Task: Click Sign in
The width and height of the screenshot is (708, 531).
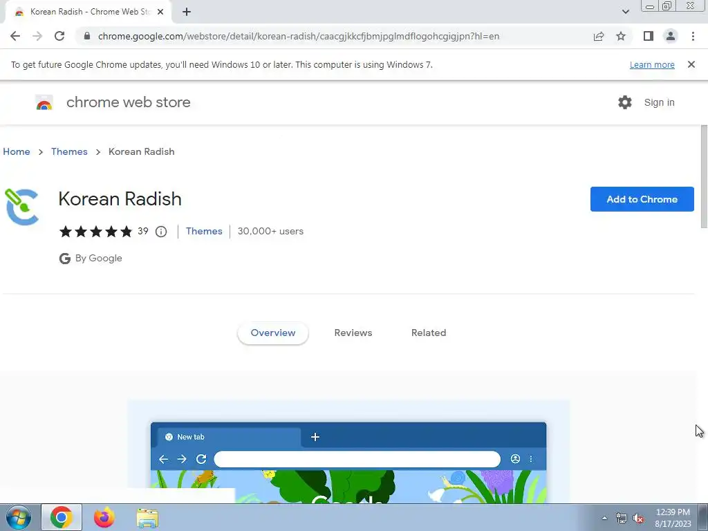Action: click(659, 102)
